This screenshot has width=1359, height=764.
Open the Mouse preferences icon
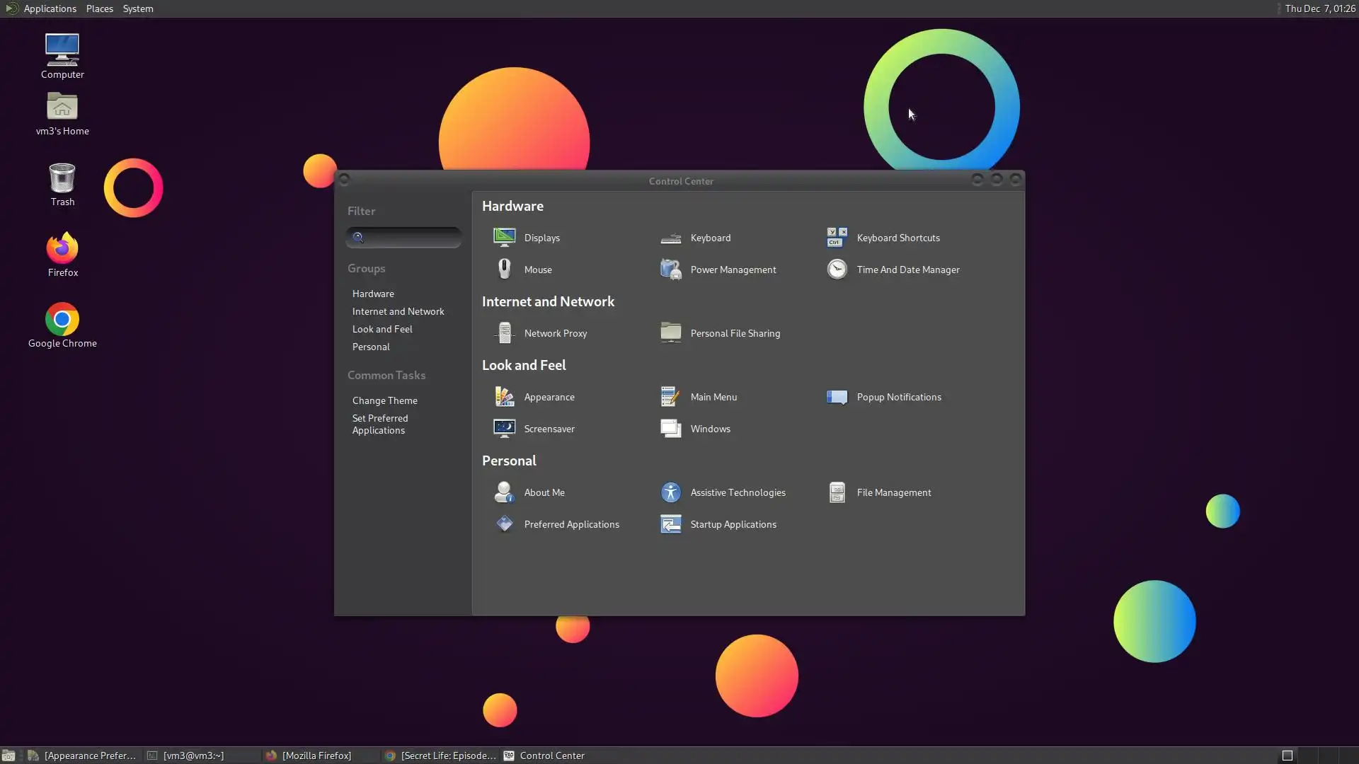tap(505, 270)
